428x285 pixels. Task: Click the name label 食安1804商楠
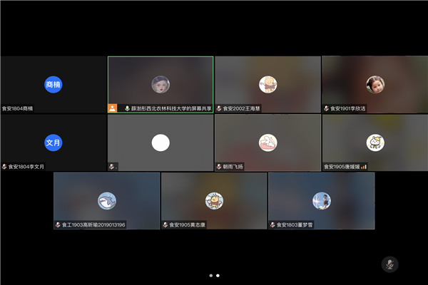[x=18, y=108]
